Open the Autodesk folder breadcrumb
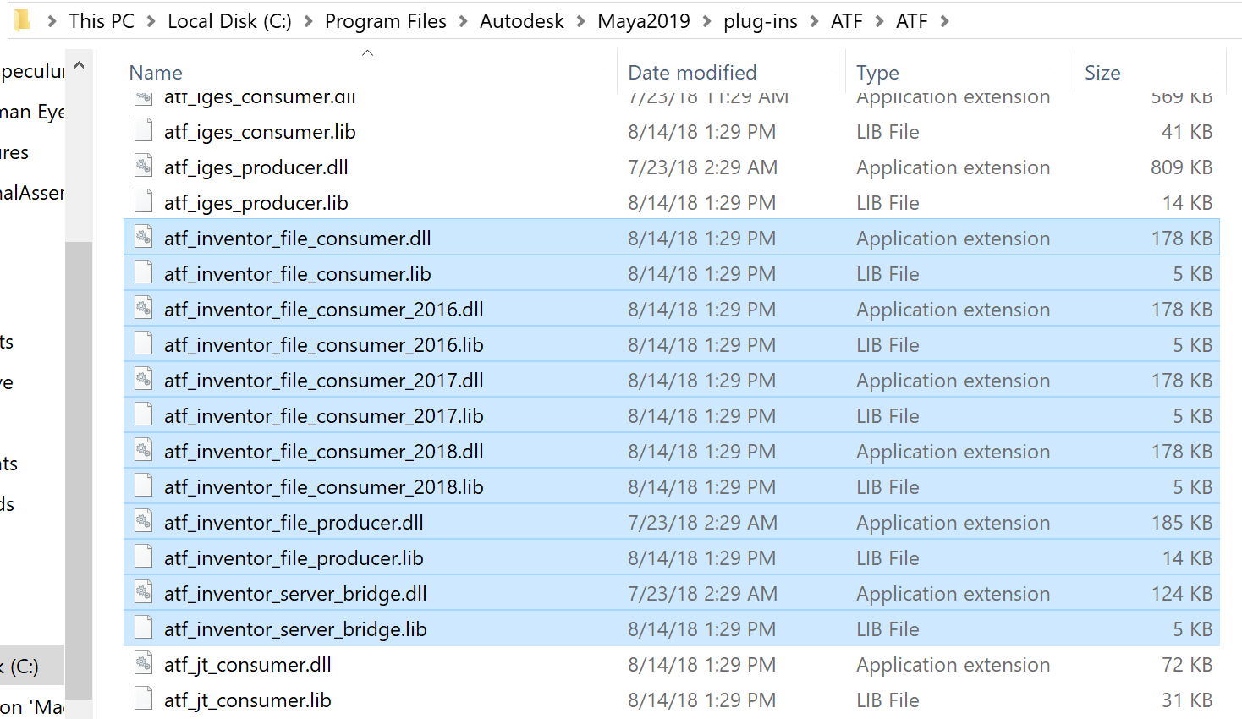1242x719 pixels. point(521,21)
